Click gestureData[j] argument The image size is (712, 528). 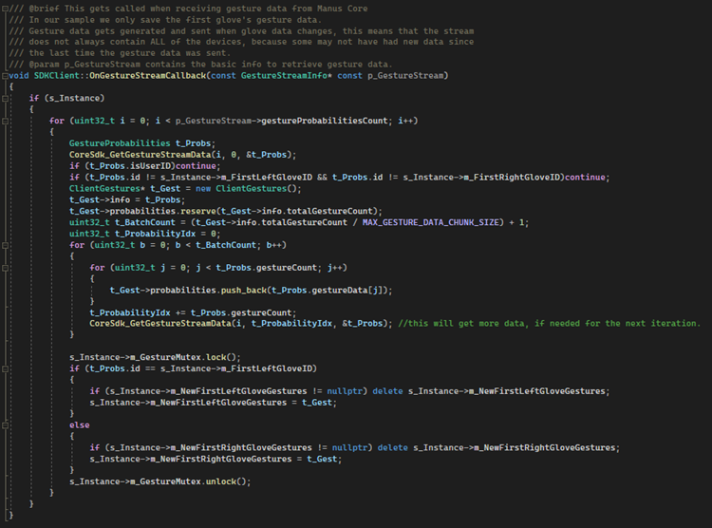click(x=349, y=290)
